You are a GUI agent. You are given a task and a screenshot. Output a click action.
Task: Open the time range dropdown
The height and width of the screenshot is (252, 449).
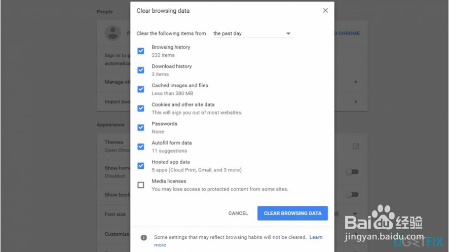coord(252,33)
